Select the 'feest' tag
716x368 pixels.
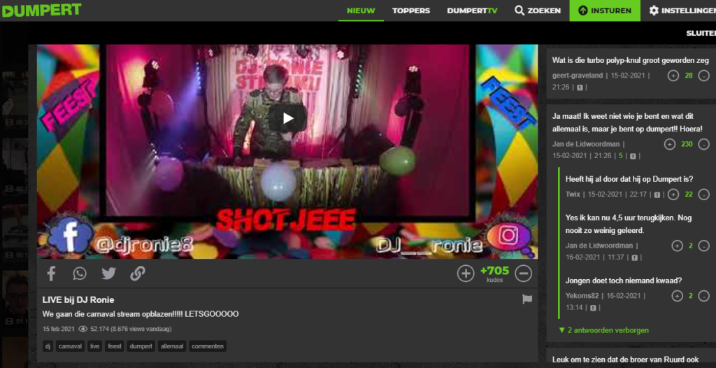(x=115, y=346)
